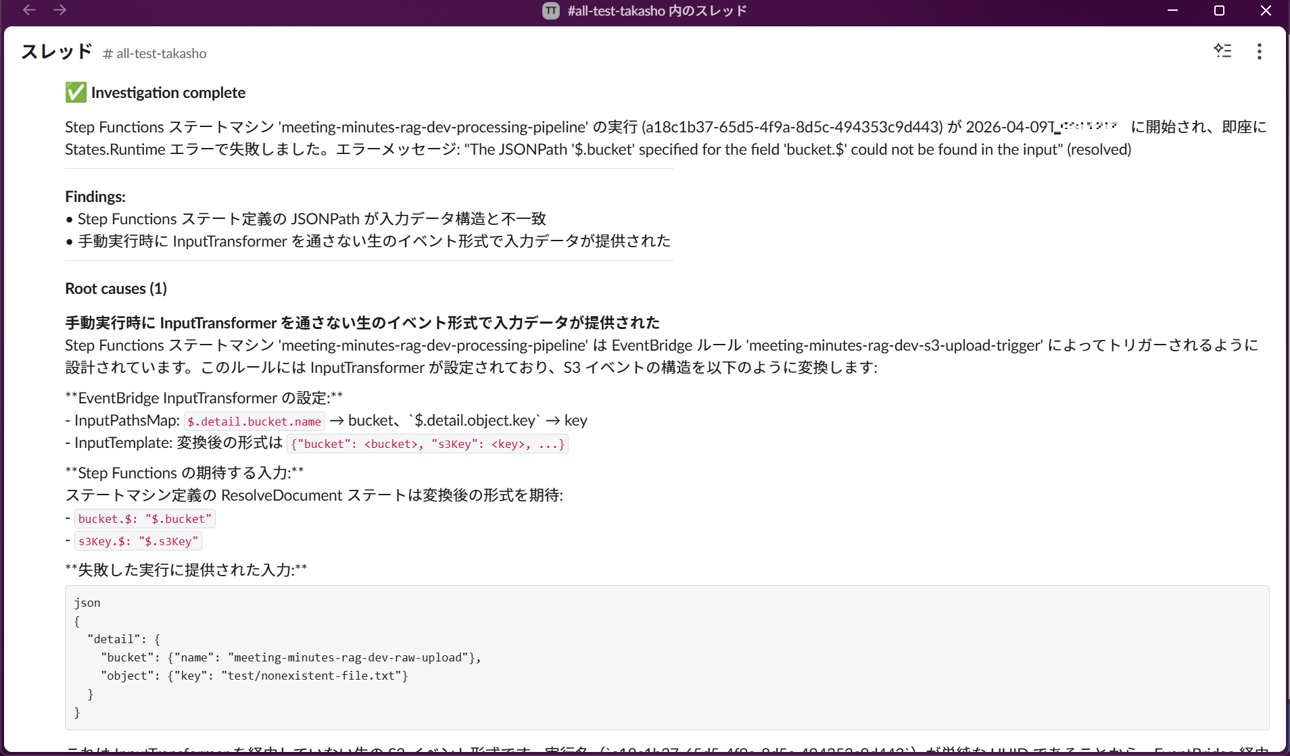
Task: Open the # all-test-takasho channel link
Action: [x=155, y=53]
